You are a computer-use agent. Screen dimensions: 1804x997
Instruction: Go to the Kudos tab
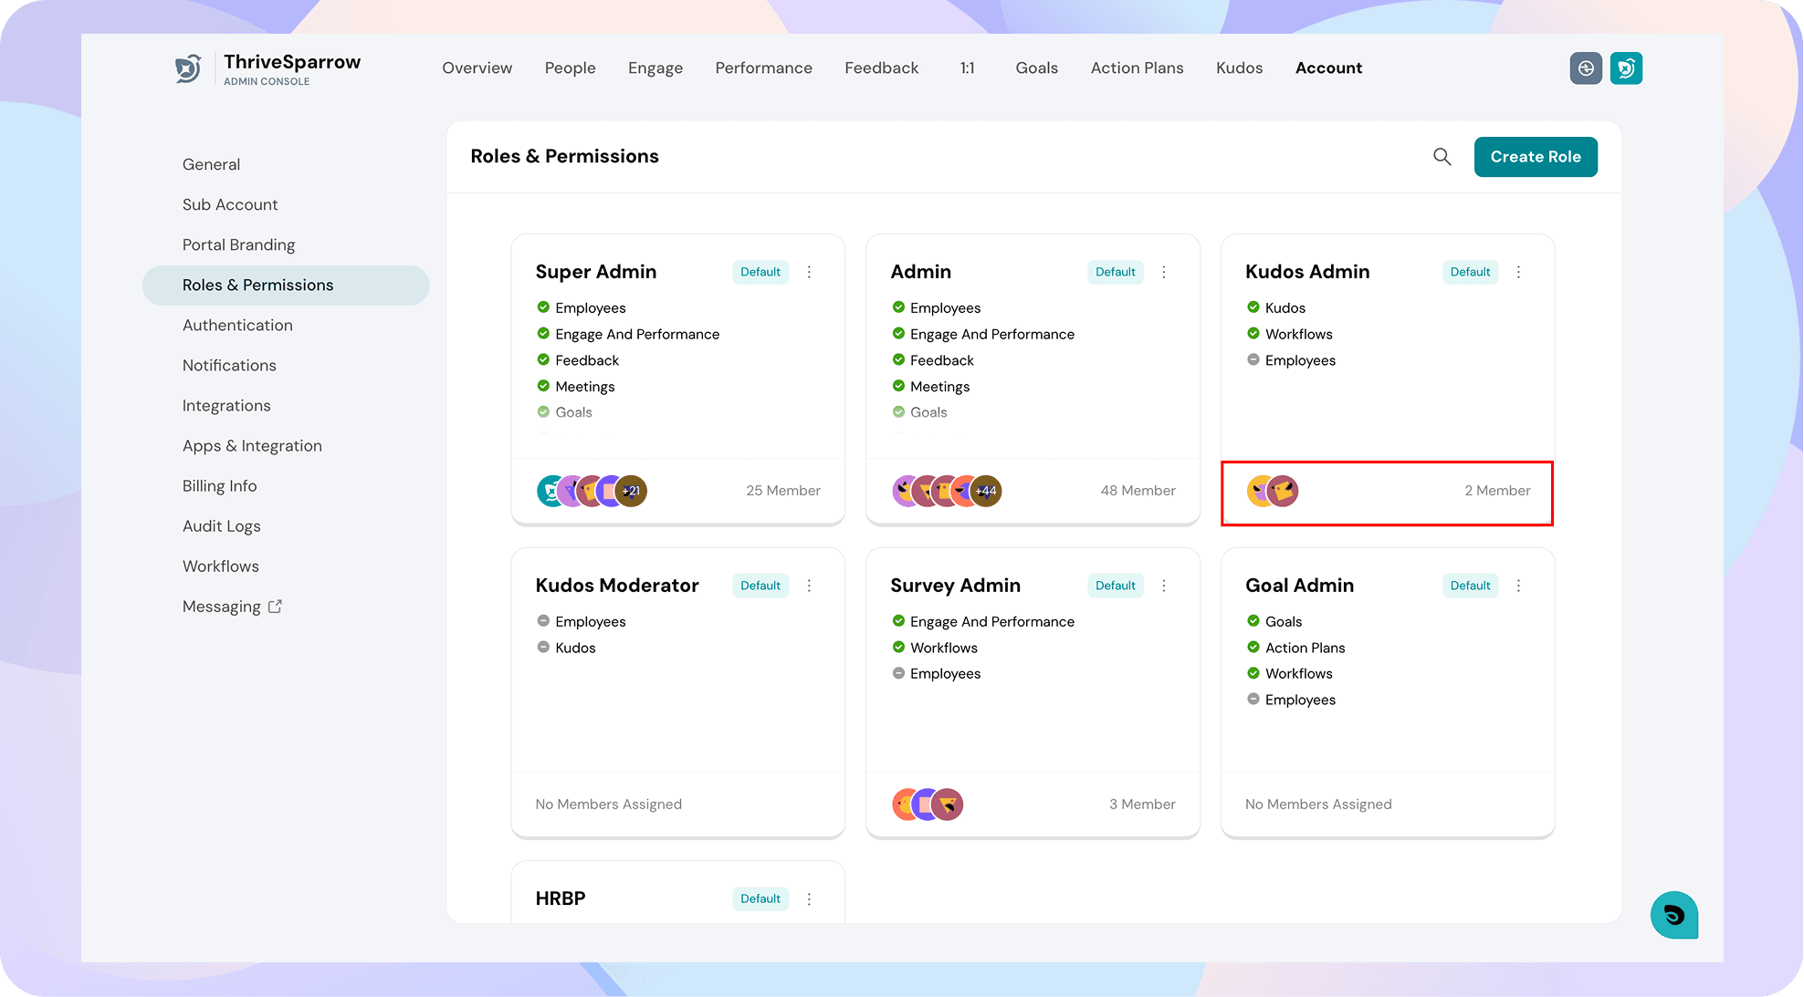[x=1240, y=68]
